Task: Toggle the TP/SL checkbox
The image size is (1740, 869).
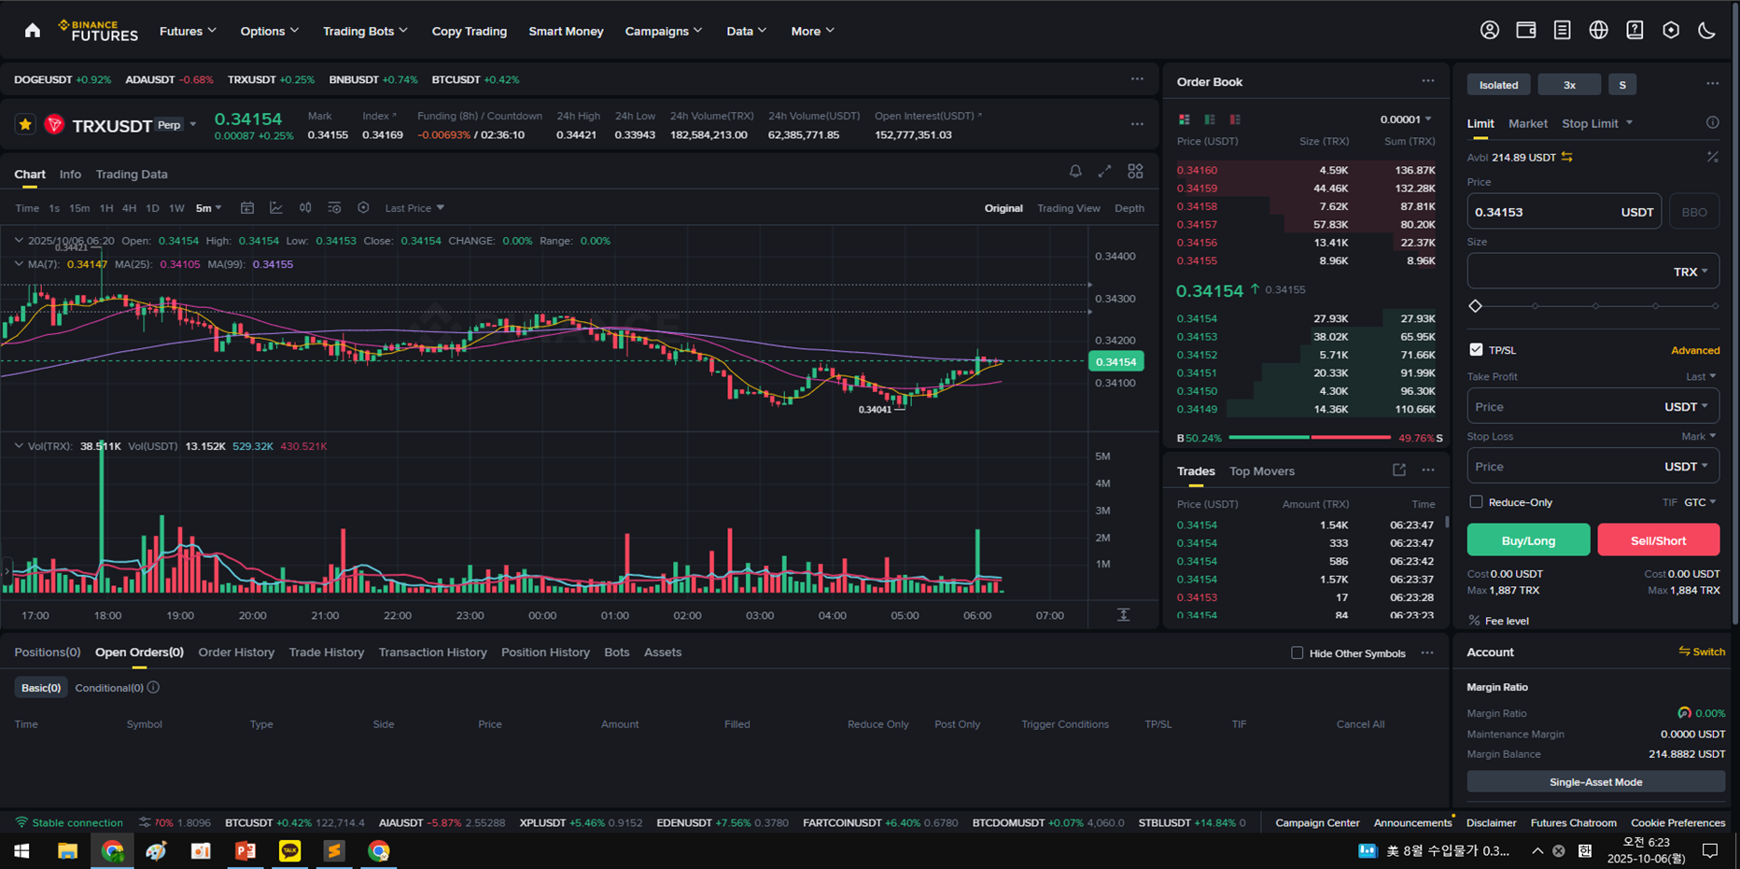Action: click(x=1476, y=349)
